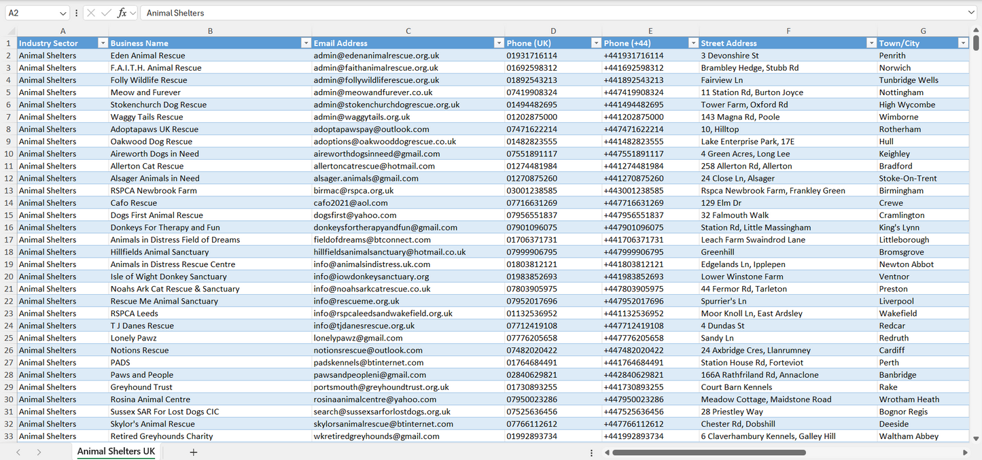The height and width of the screenshot is (460, 982).
Task: Select town cell Wimborne
Action: tap(923, 117)
